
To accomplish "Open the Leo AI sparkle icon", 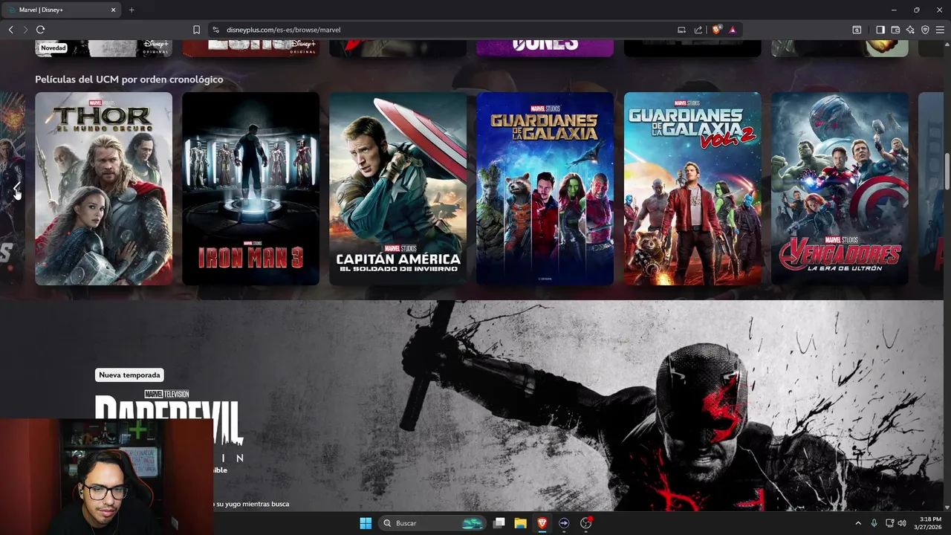I will click(910, 30).
